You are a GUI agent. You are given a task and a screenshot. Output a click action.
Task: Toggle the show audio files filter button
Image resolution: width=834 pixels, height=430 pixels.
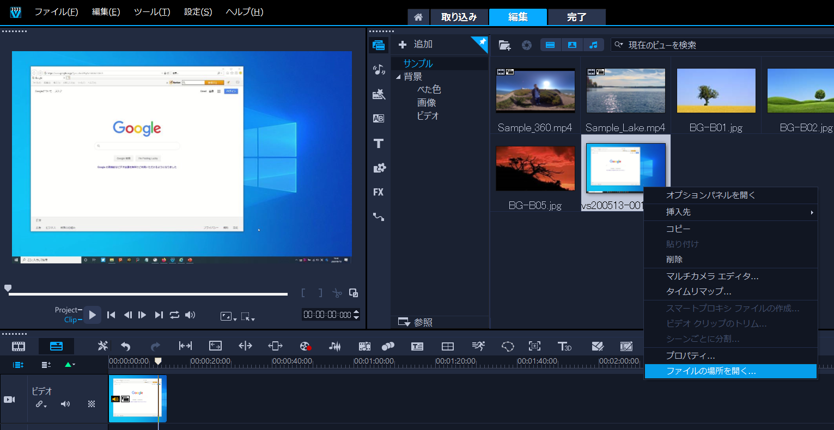(594, 45)
